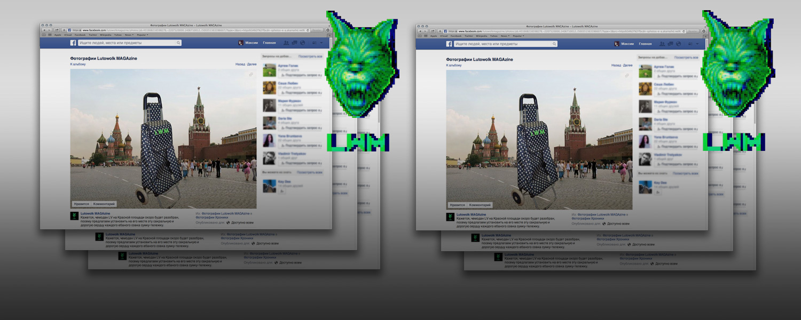Confirm Артем Голик request in left front window
The image size is (801, 320).
tap(301, 75)
